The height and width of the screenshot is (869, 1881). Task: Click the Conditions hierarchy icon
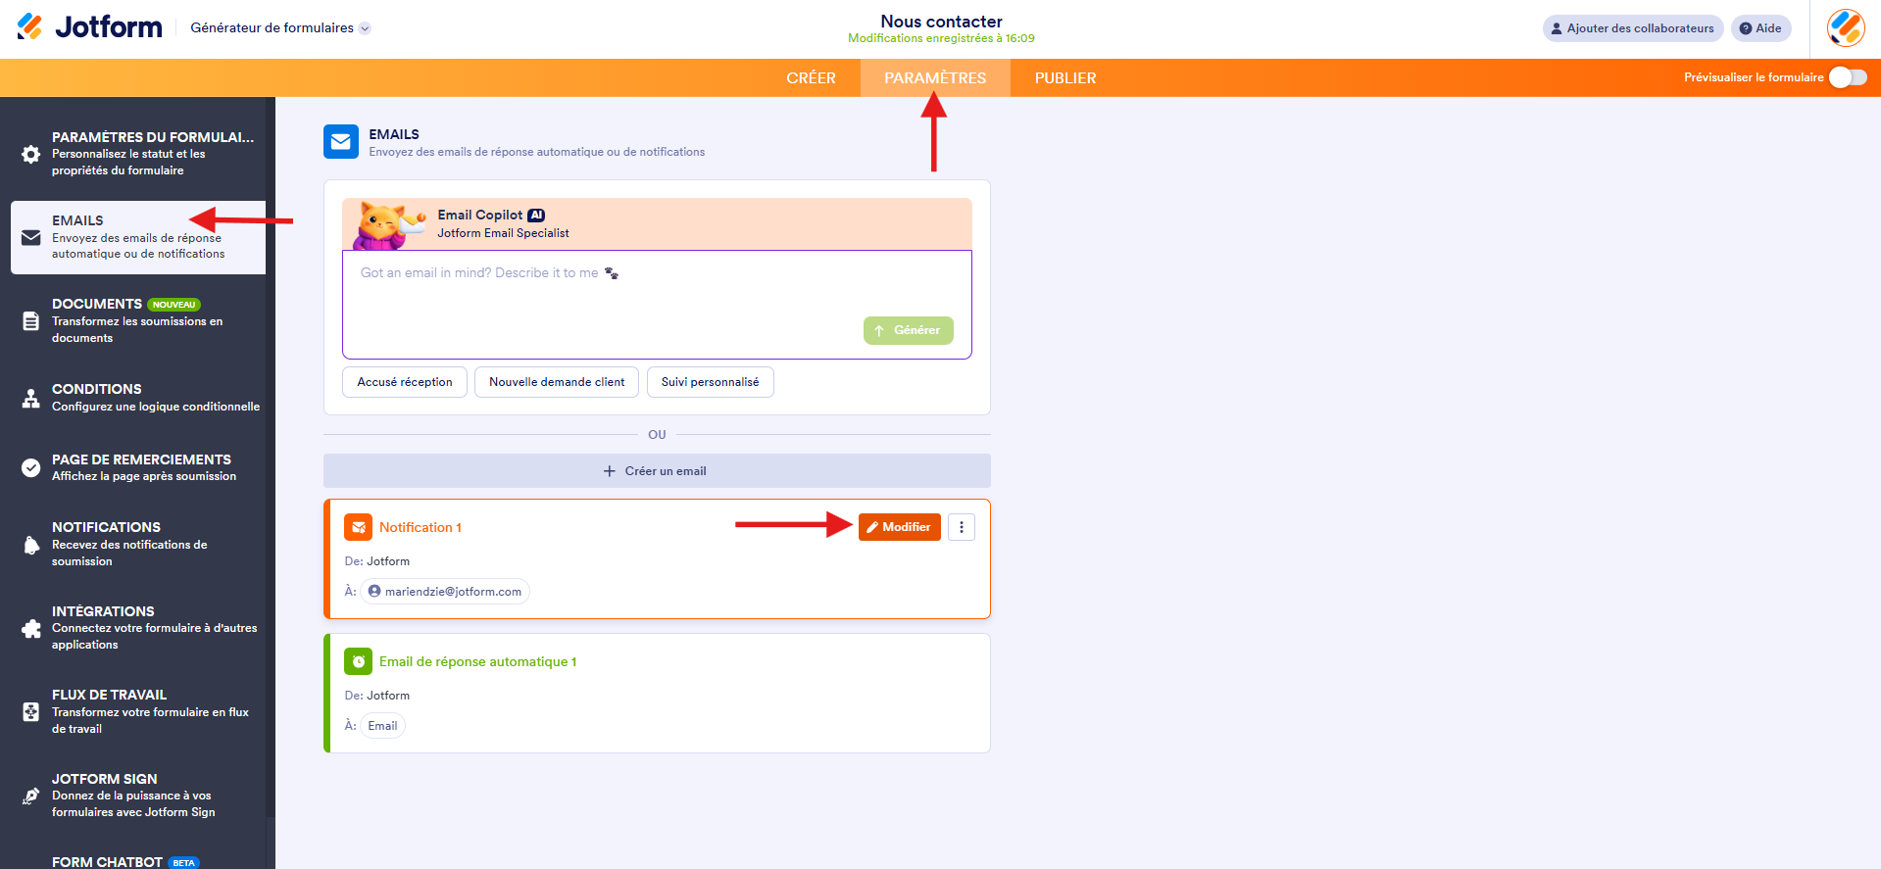31,398
